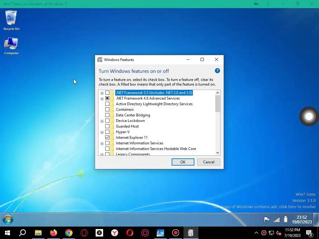Uncheck Internet Explorer 11

coord(107,138)
